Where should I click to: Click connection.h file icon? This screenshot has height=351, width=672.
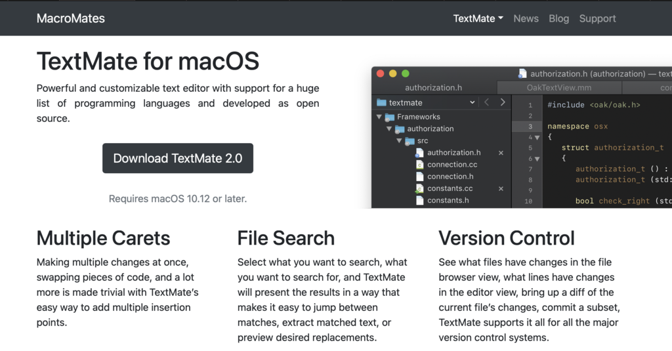click(x=419, y=176)
